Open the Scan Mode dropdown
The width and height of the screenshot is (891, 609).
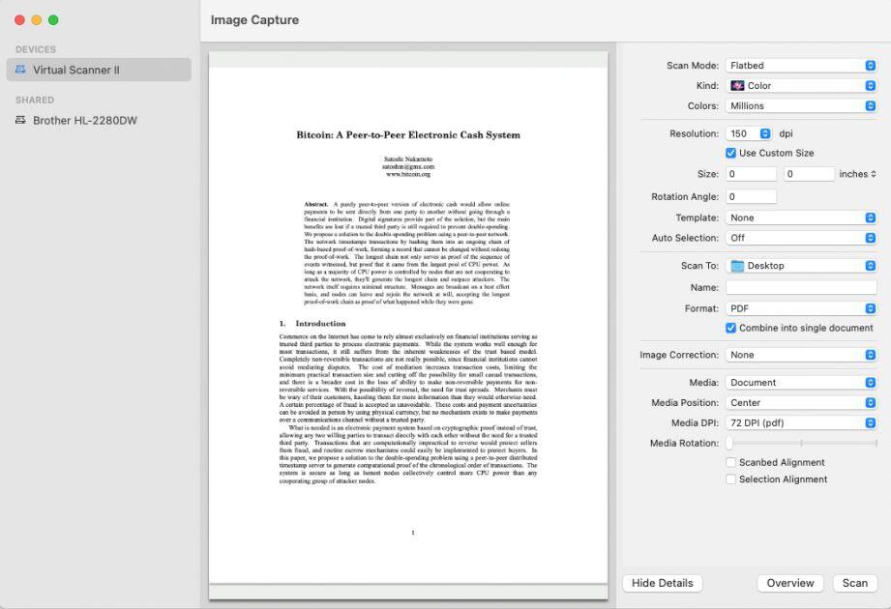801,66
